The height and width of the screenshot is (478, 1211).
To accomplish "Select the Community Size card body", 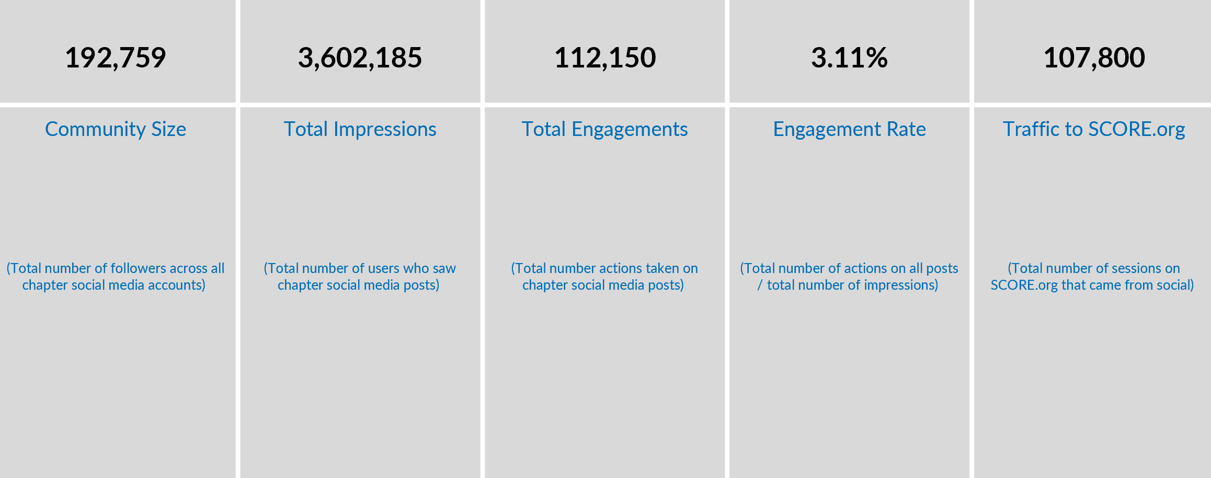I will click(x=118, y=293).
